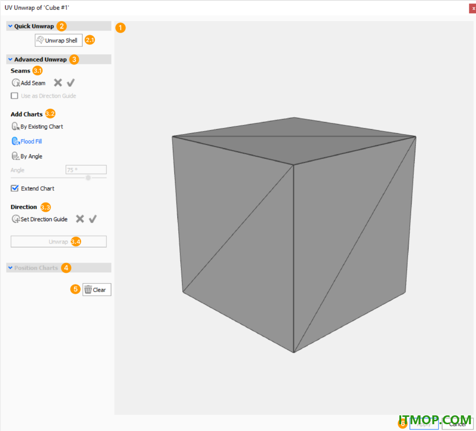This screenshot has width=476, height=431.
Task: Click the Apply button
Action: [x=424, y=424]
